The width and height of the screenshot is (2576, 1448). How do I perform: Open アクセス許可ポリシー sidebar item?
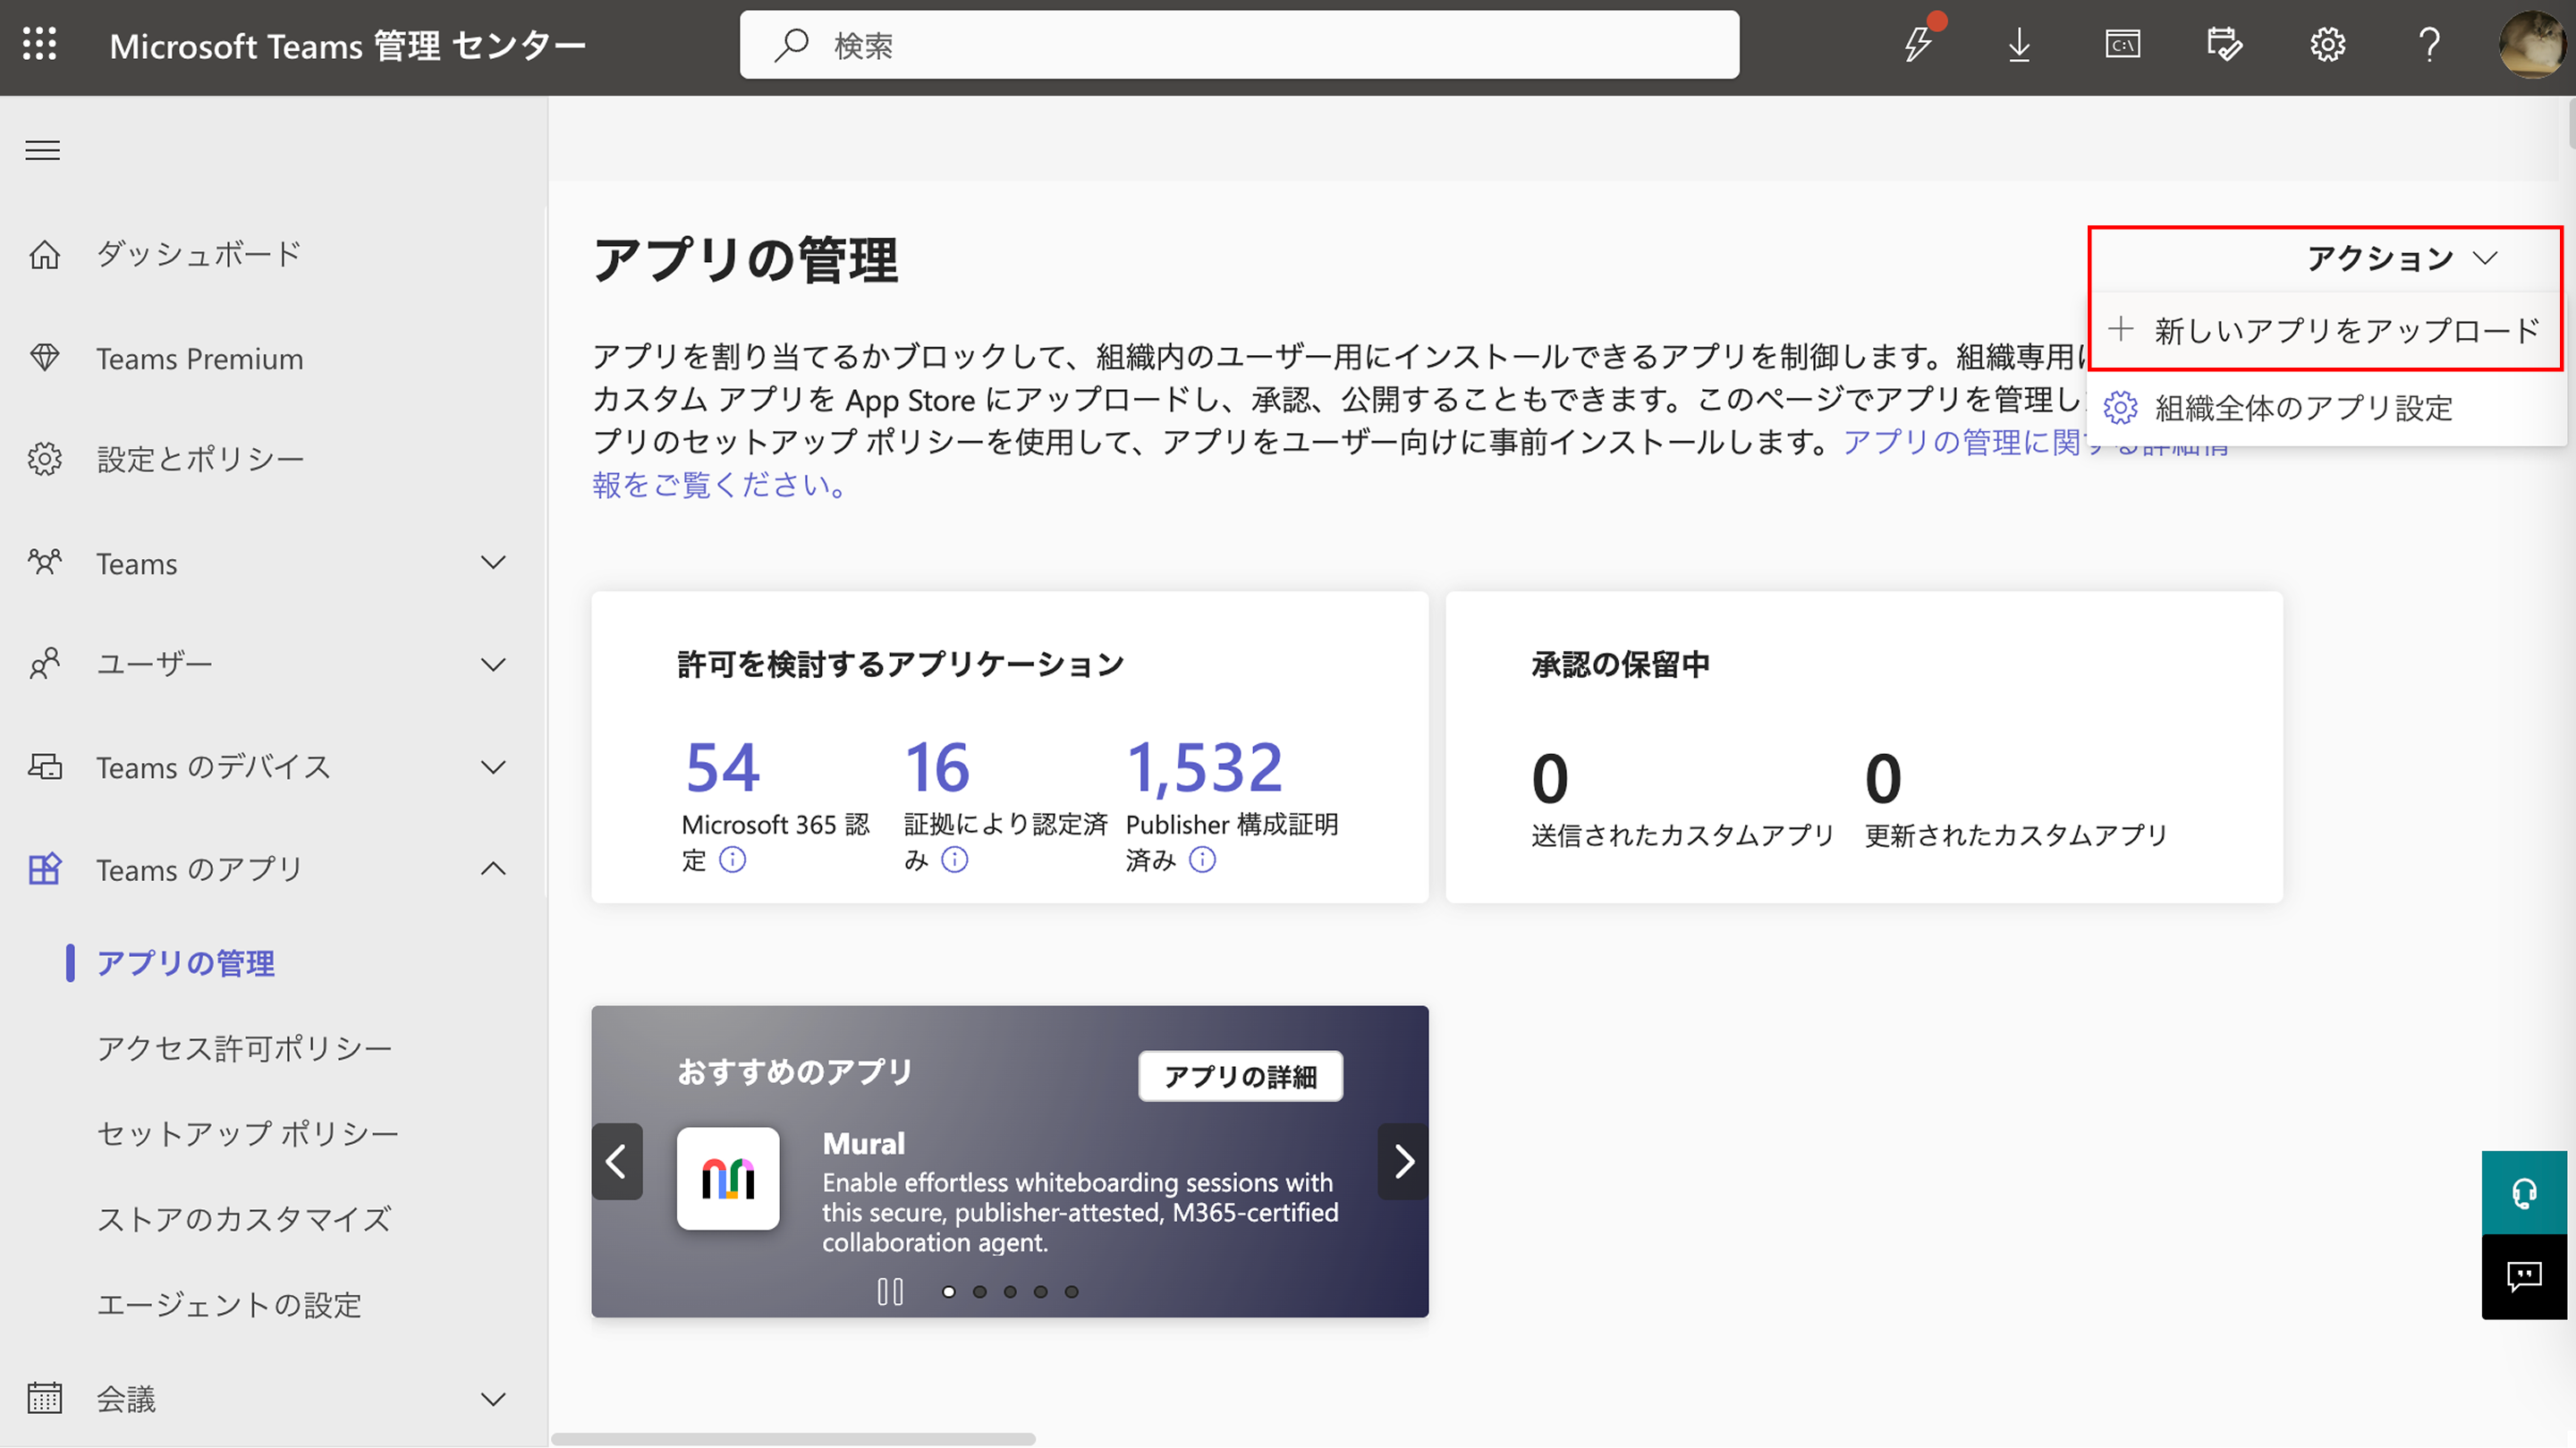point(244,1048)
